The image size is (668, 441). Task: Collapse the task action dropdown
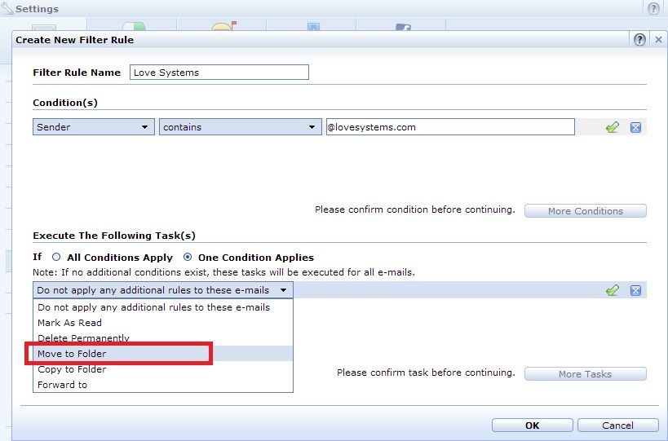pyautogui.click(x=163, y=290)
